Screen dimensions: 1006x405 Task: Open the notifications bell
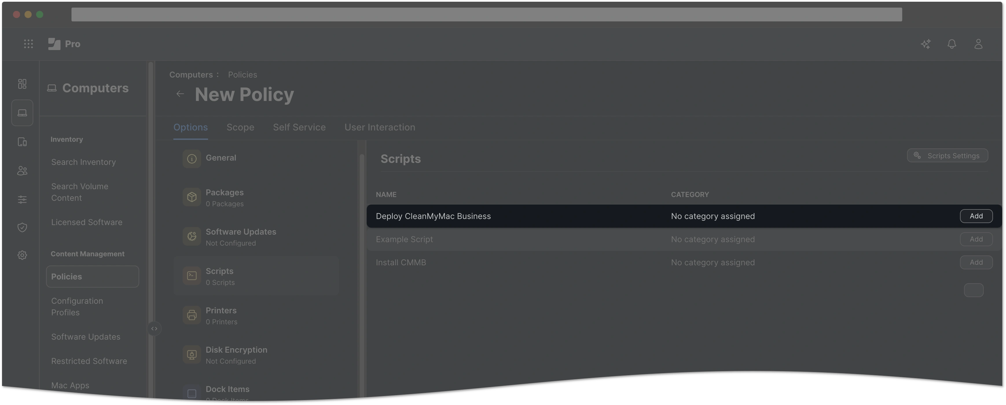coord(952,44)
